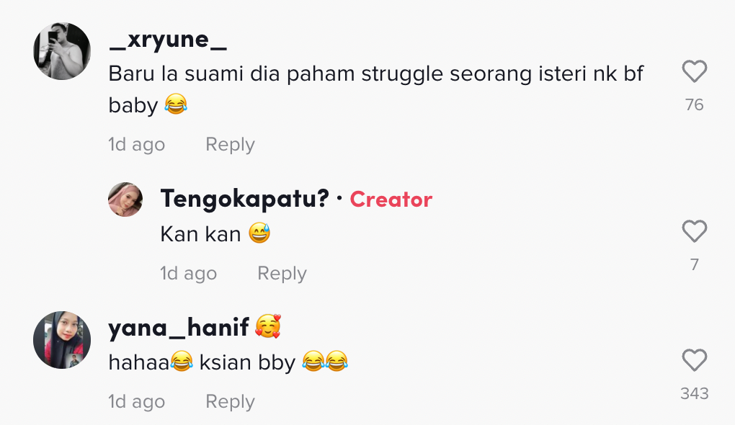Go to yana_hanif's username
Image resolution: width=735 pixels, height=425 pixels.
(179, 328)
